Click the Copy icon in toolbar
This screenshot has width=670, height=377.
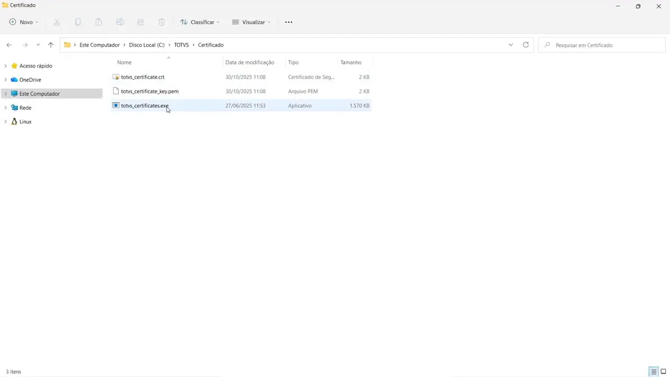pos(77,22)
